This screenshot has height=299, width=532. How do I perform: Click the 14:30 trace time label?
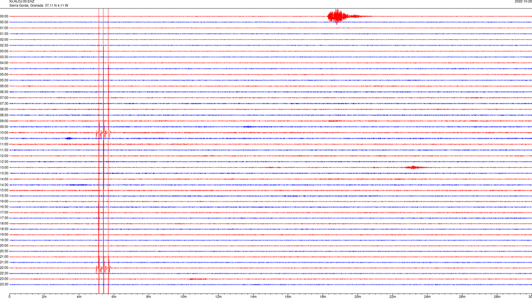tap(4, 185)
